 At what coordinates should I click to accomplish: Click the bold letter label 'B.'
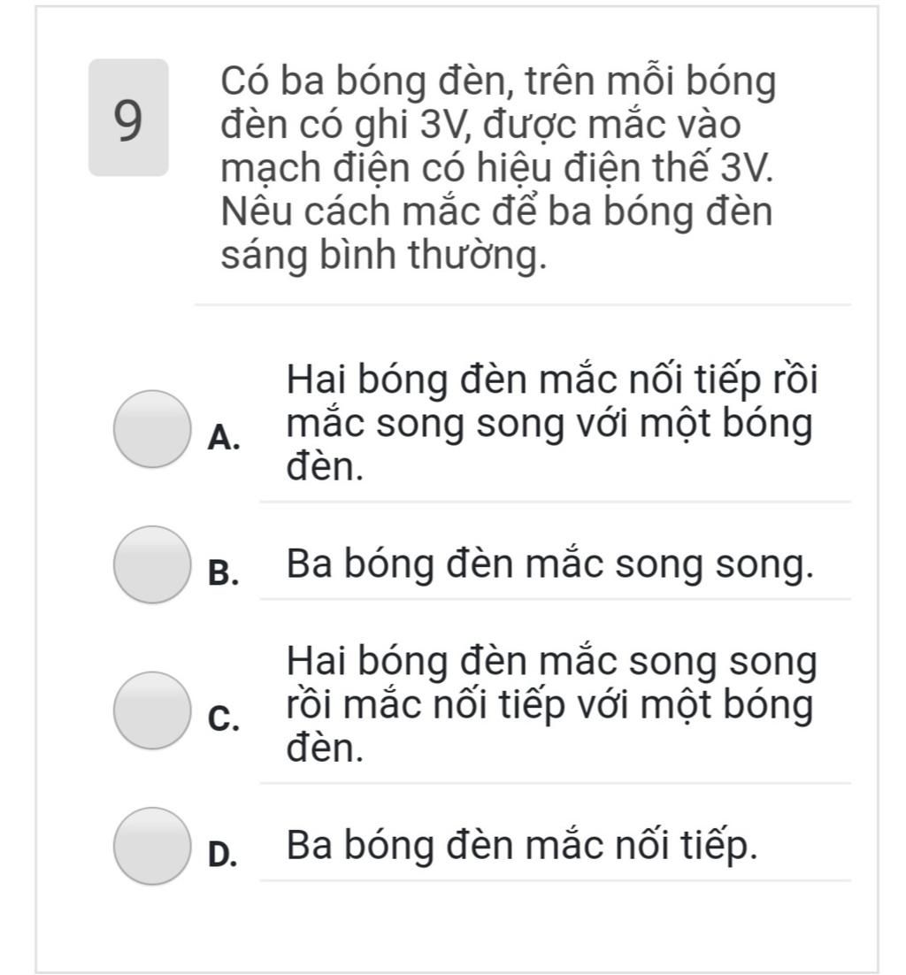(224, 572)
